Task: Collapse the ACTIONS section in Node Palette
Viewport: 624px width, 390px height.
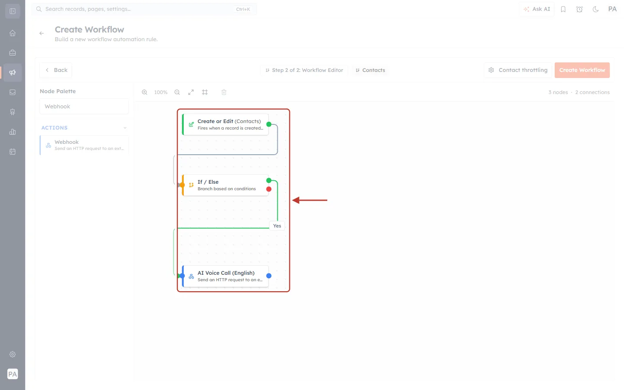Action: (125, 128)
